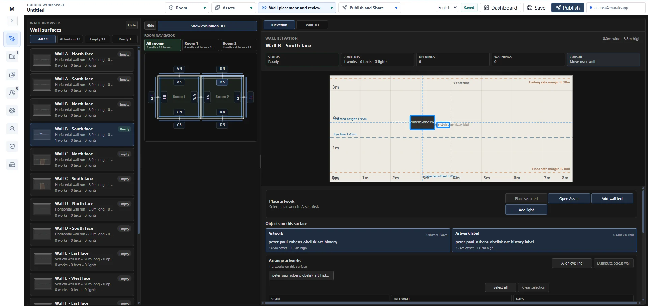Click the Open Assets button
This screenshot has width=648, height=306.
pos(569,199)
